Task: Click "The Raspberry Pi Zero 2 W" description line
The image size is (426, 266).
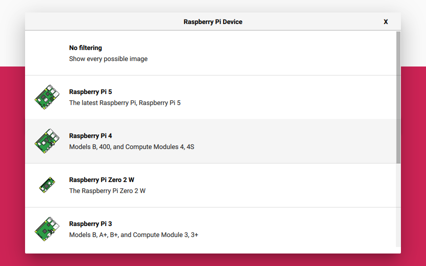Action: pos(107,191)
